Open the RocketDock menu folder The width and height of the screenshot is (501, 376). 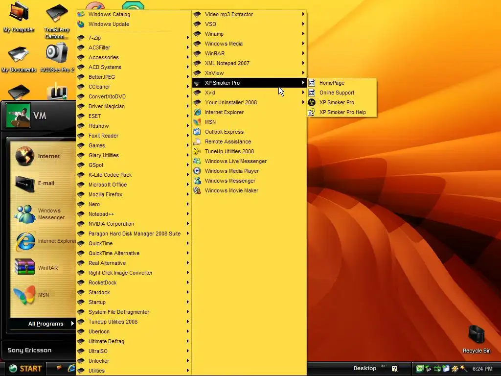(134, 282)
